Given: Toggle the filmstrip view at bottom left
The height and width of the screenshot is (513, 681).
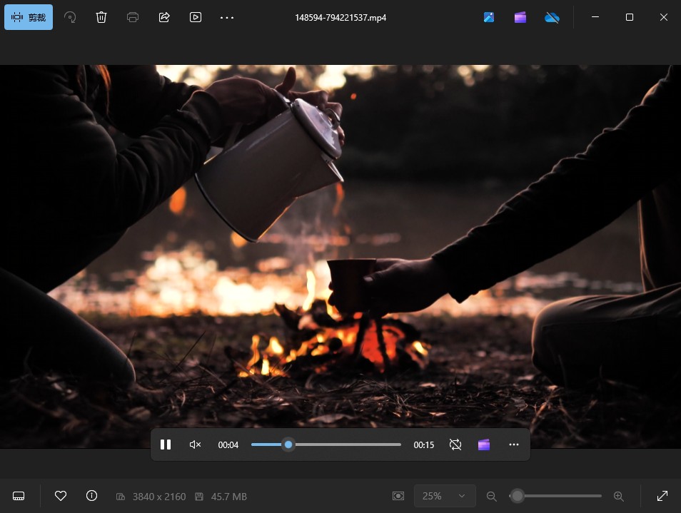Looking at the screenshot, I should coord(19,496).
